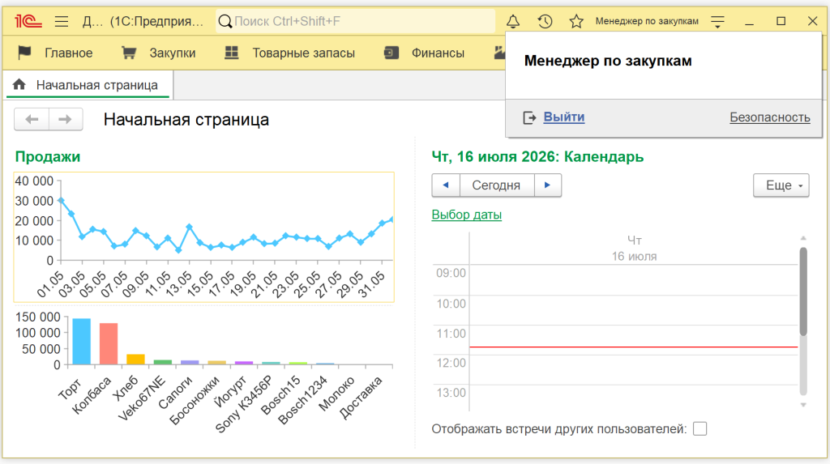This screenshot has width=830, height=464.
Task: Open the Товарные запасы section
Action: click(x=303, y=53)
